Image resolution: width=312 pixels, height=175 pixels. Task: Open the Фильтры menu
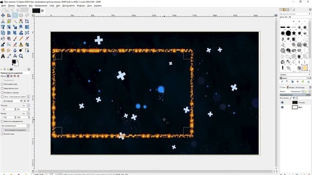81,6
